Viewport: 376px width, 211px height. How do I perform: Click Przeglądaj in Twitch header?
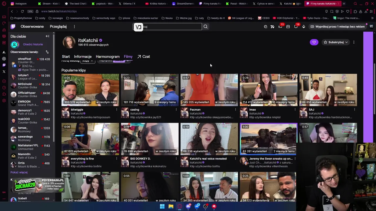(58, 27)
